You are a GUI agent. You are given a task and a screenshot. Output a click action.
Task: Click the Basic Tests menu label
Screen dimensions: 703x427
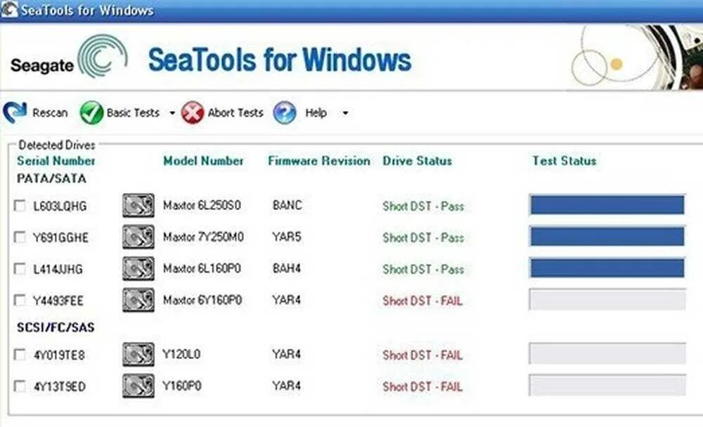pos(133,112)
